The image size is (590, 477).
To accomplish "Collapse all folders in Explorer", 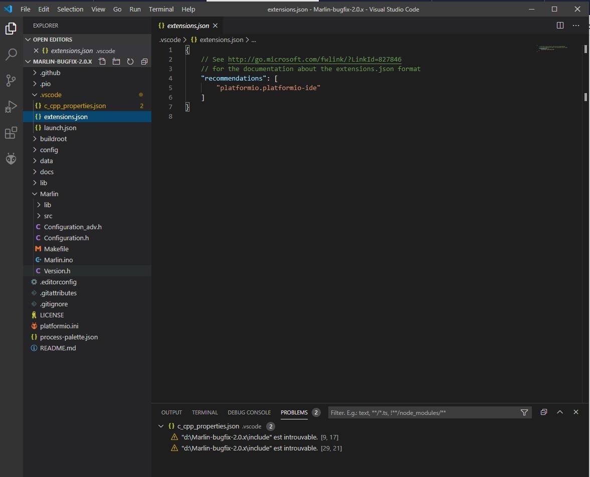I will pyautogui.click(x=144, y=62).
